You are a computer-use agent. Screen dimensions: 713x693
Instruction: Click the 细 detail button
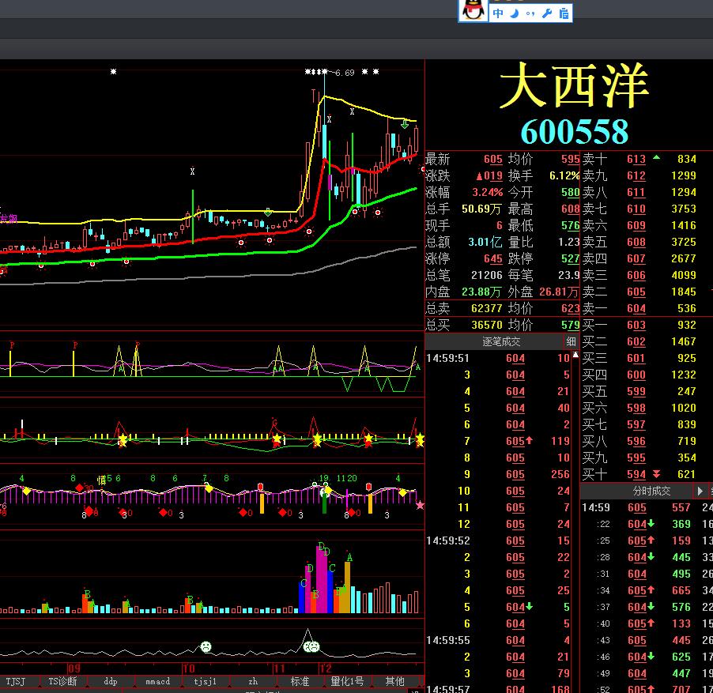click(x=572, y=341)
